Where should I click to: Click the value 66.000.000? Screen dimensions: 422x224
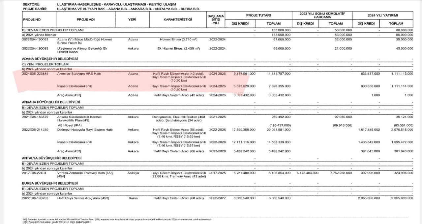point(281,49)
